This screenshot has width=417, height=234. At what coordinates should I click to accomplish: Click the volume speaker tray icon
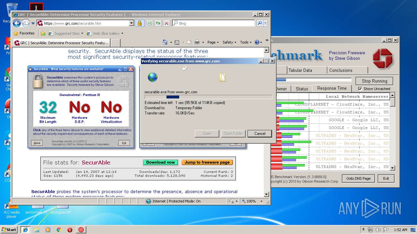pyautogui.click(x=378, y=230)
